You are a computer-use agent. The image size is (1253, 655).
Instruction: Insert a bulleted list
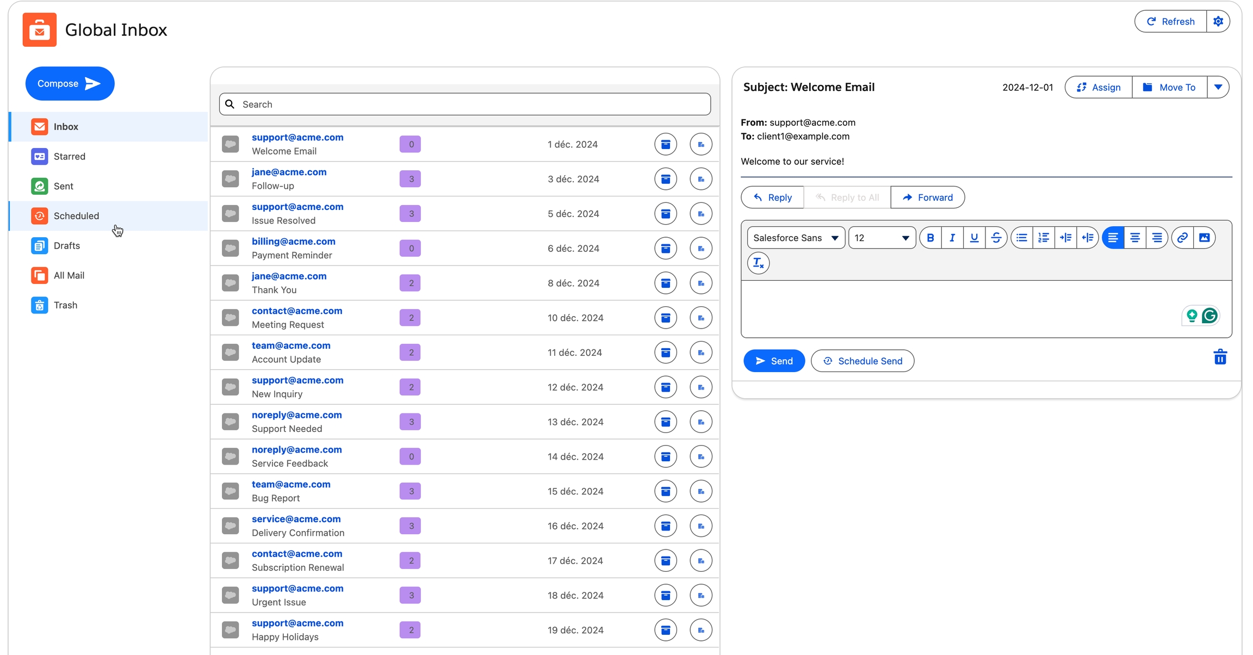click(1022, 238)
